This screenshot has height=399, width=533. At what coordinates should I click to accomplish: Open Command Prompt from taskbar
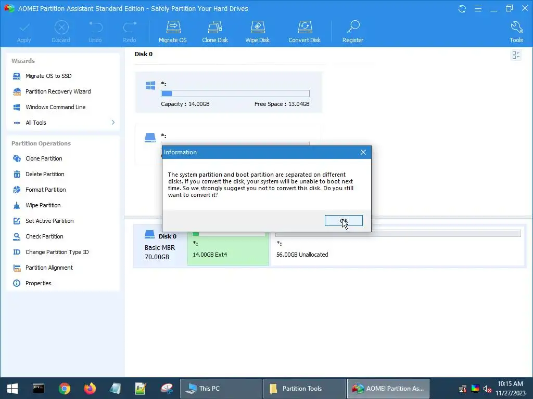tap(39, 389)
